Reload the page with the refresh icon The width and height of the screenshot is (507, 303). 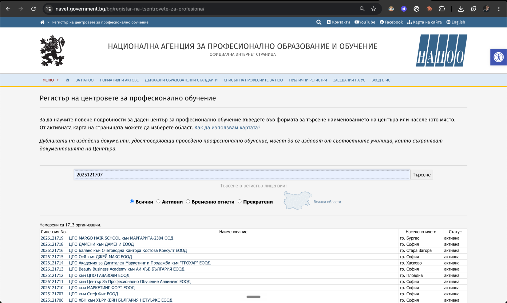click(34, 9)
